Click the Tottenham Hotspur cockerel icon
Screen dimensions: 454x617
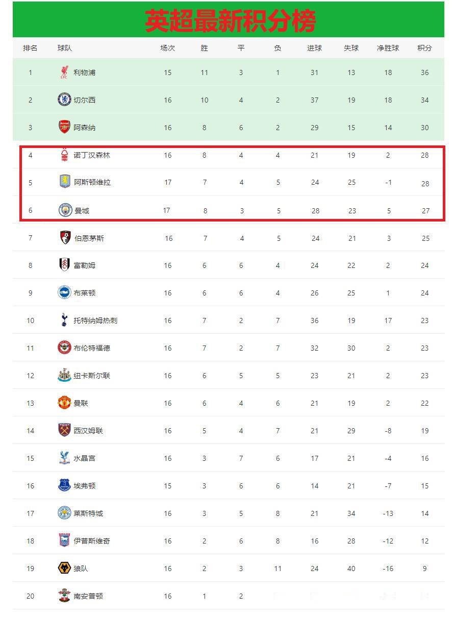pos(64,320)
